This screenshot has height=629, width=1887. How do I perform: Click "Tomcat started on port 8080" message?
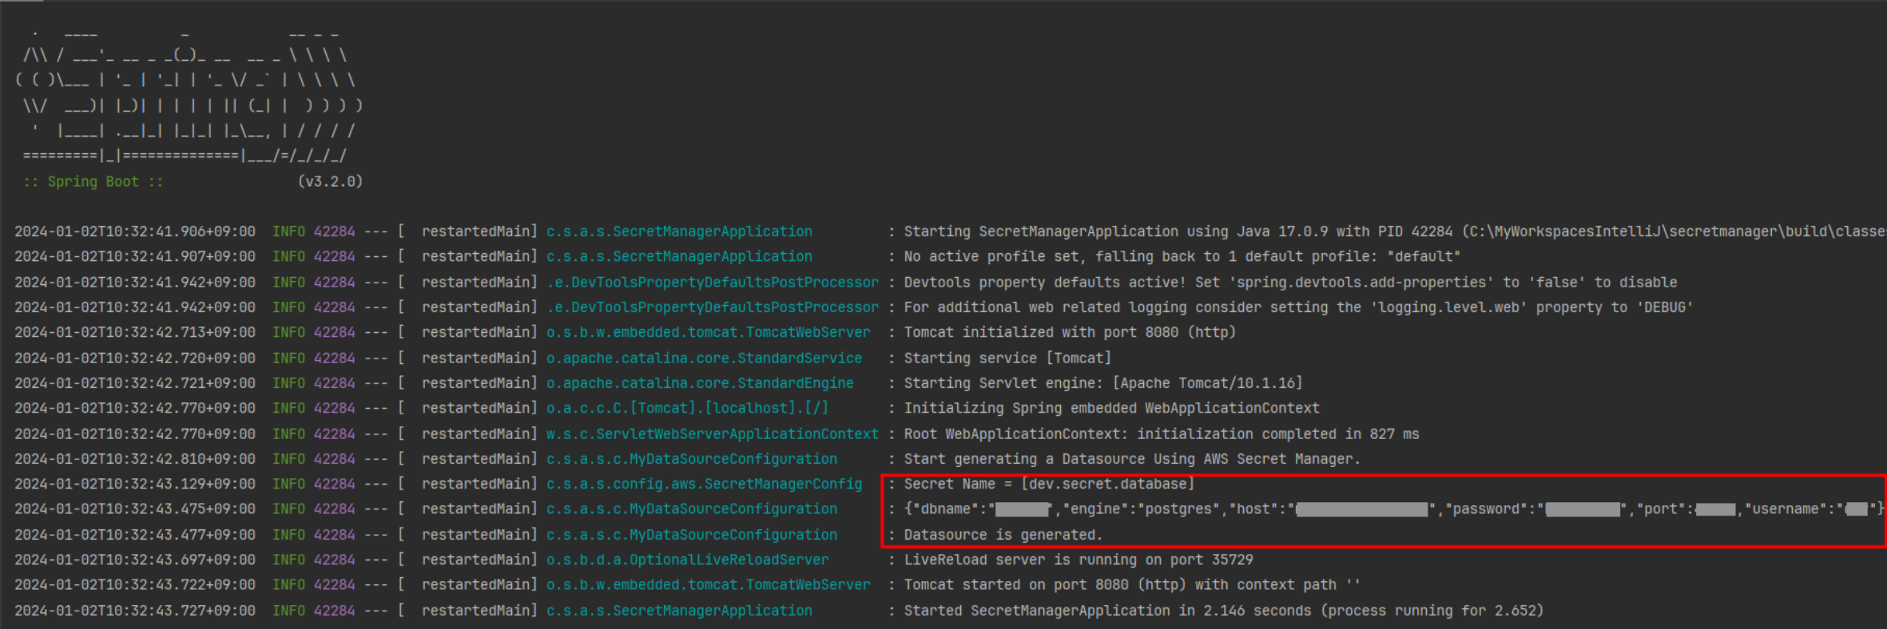pos(1132,585)
